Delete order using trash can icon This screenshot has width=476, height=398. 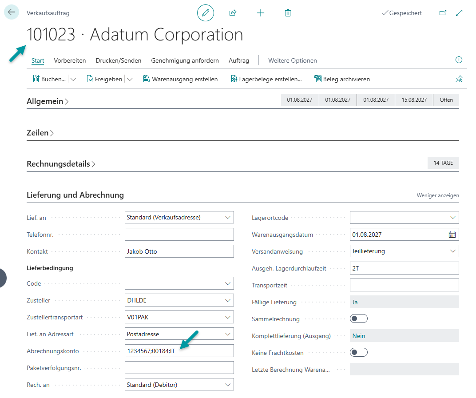click(x=288, y=13)
